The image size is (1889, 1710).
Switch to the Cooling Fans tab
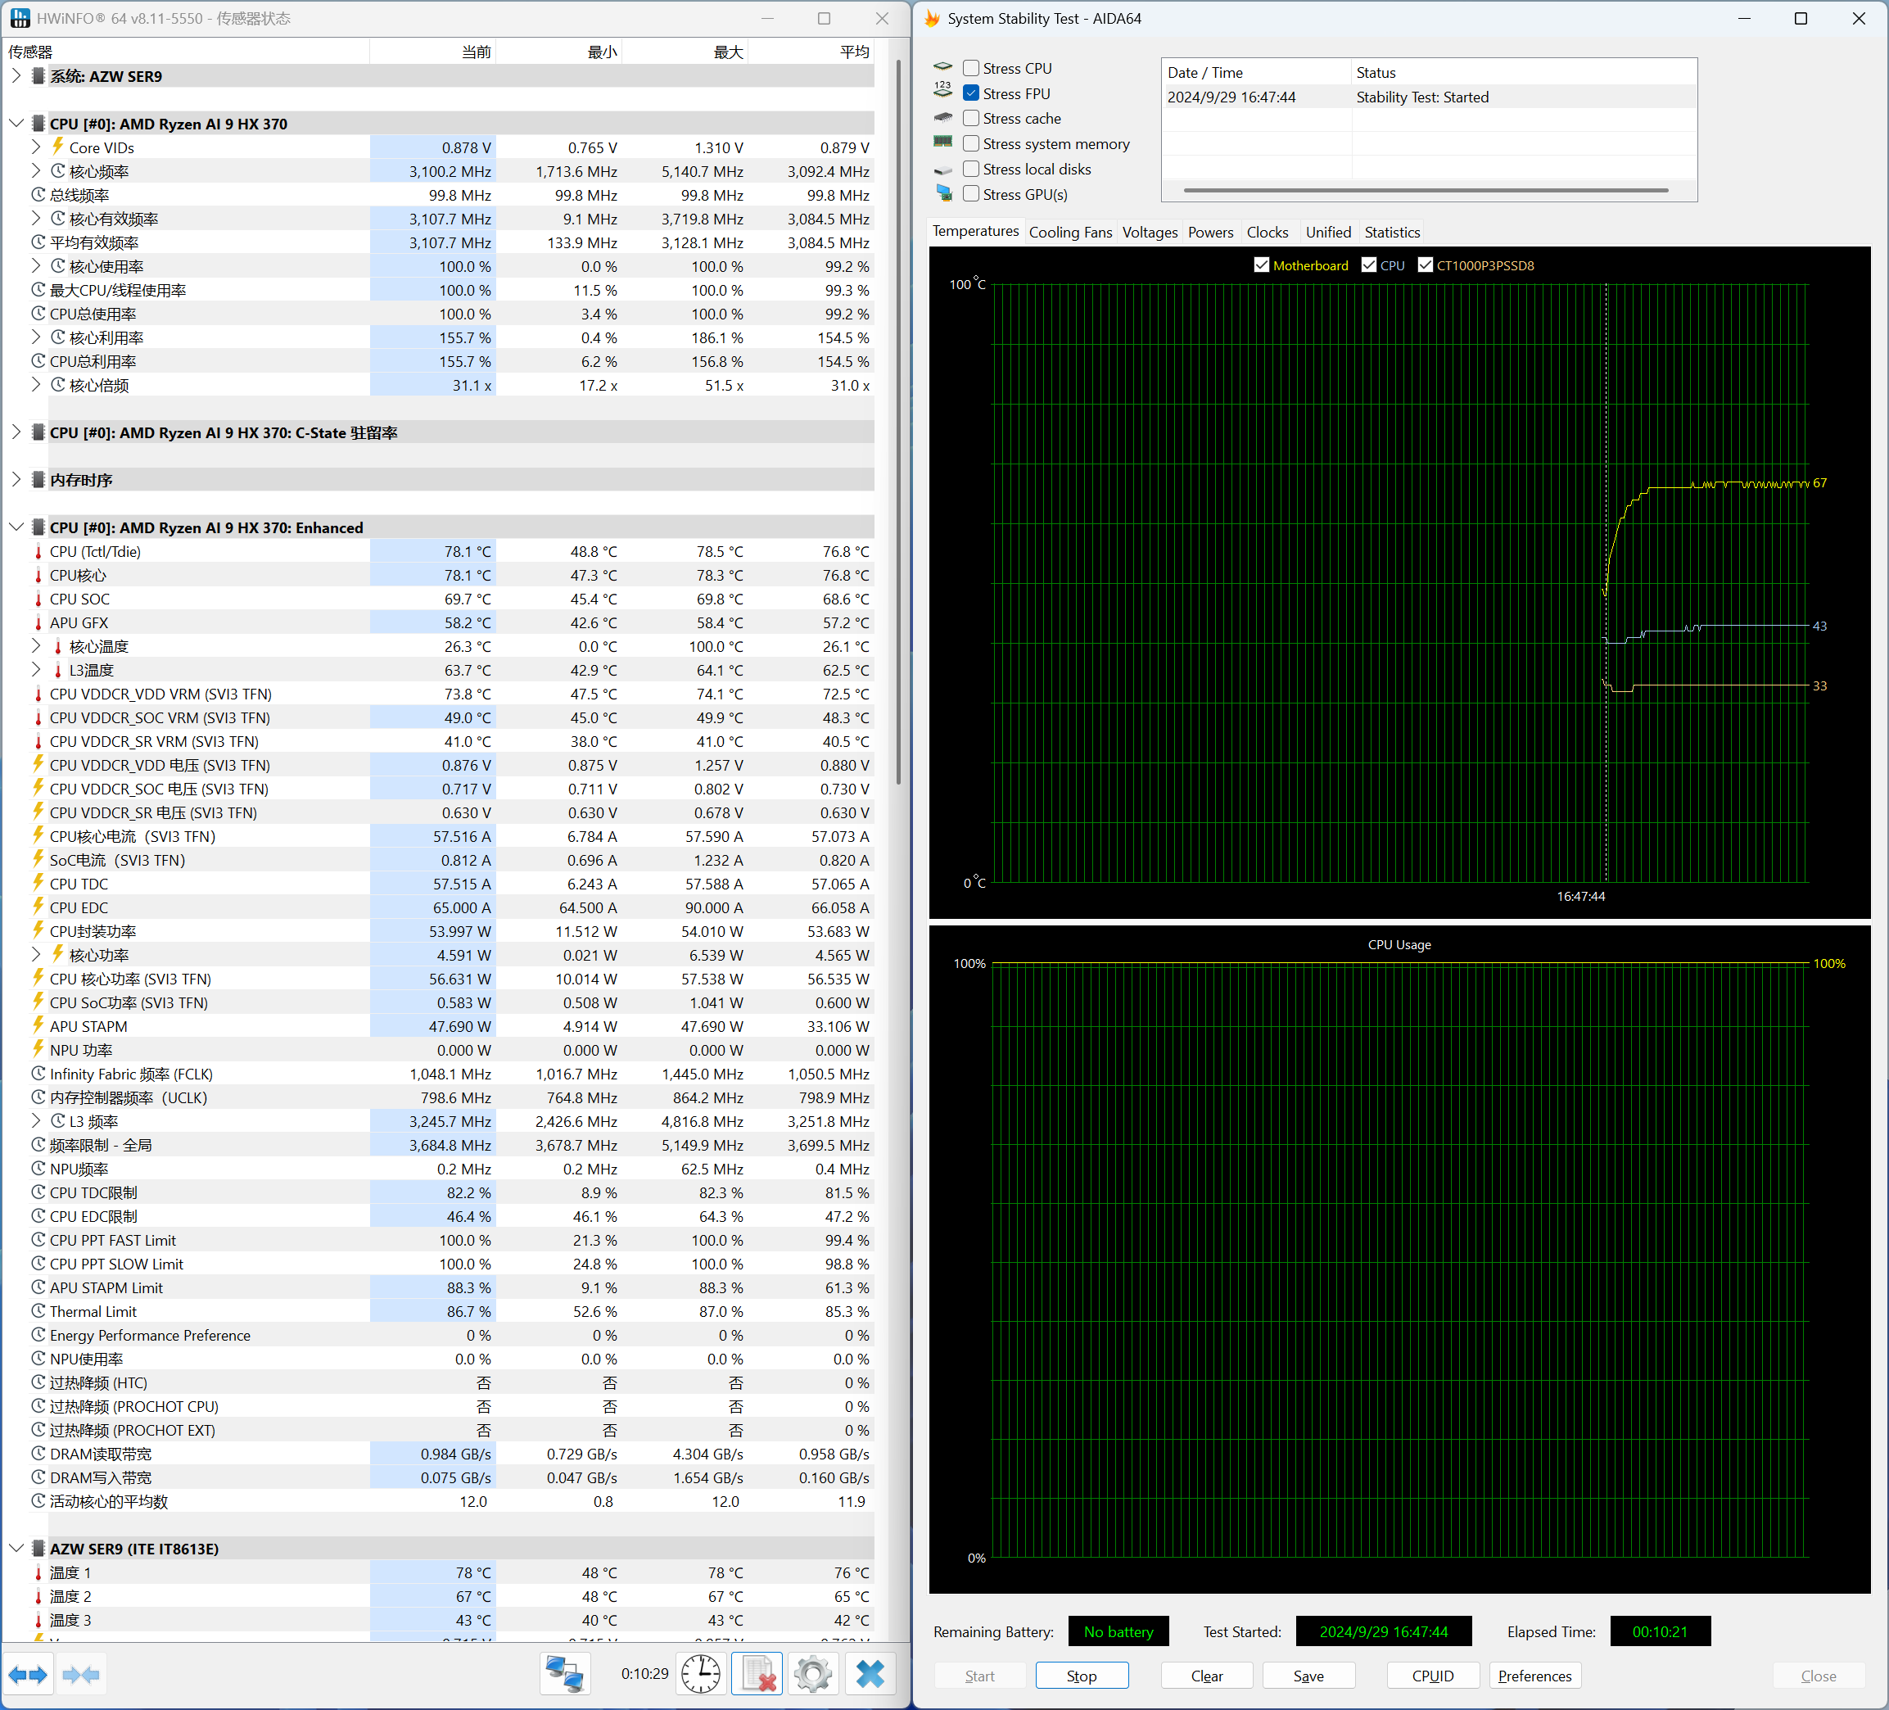coord(1070,233)
